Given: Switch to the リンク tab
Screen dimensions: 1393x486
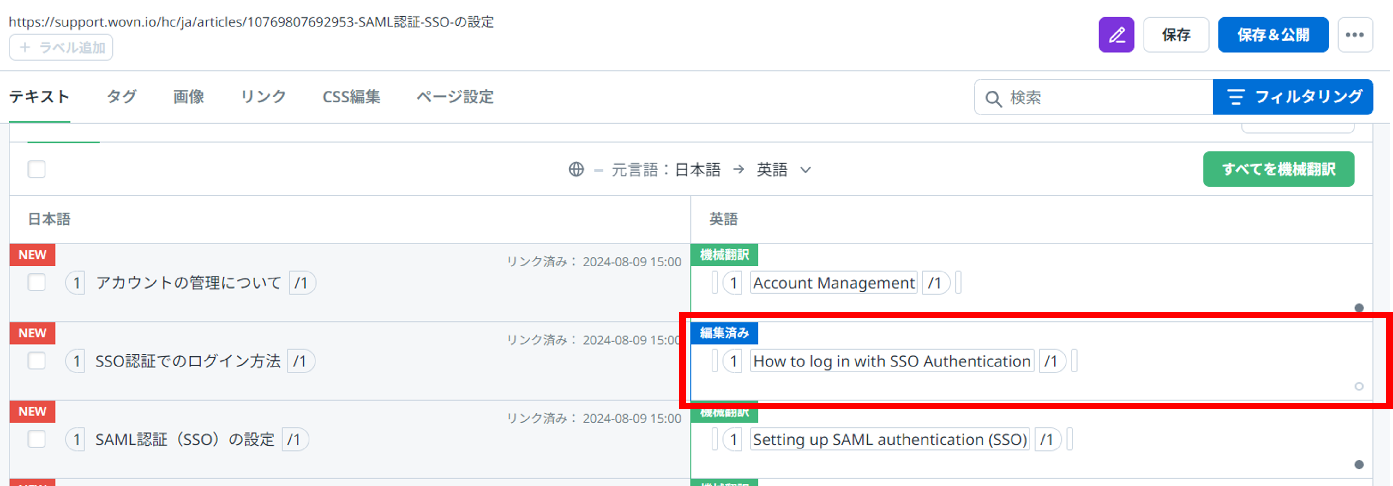Looking at the screenshot, I should click(263, 97).
